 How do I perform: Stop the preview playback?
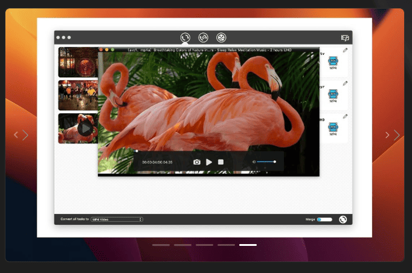click(x=220, y=162)
